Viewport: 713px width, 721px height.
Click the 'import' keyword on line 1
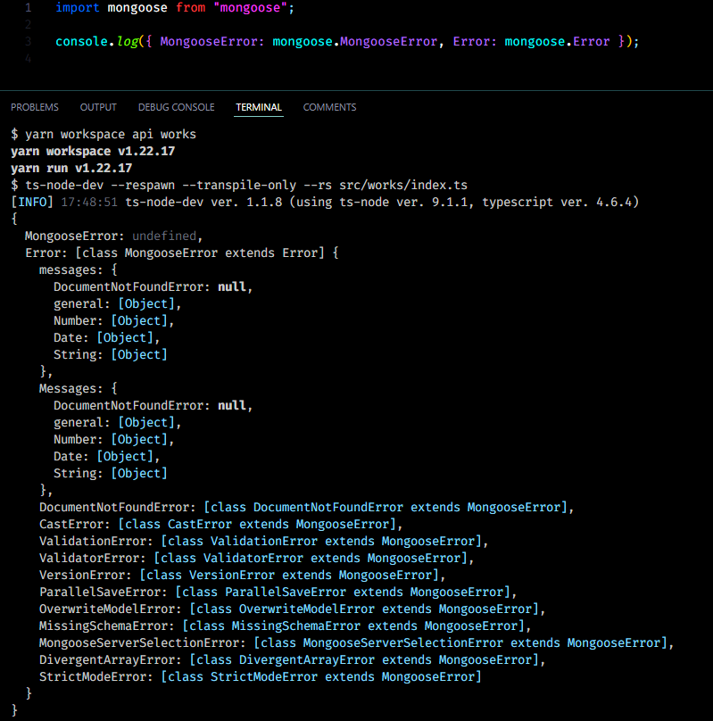tap(78, 7)
